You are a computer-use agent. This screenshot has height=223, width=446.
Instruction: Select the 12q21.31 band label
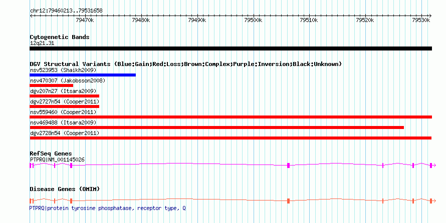pos(42,43)
